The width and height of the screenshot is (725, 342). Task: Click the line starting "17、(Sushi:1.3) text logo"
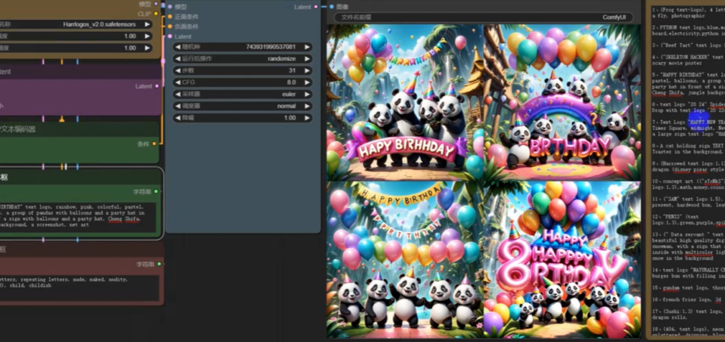(x=689, y=311)
